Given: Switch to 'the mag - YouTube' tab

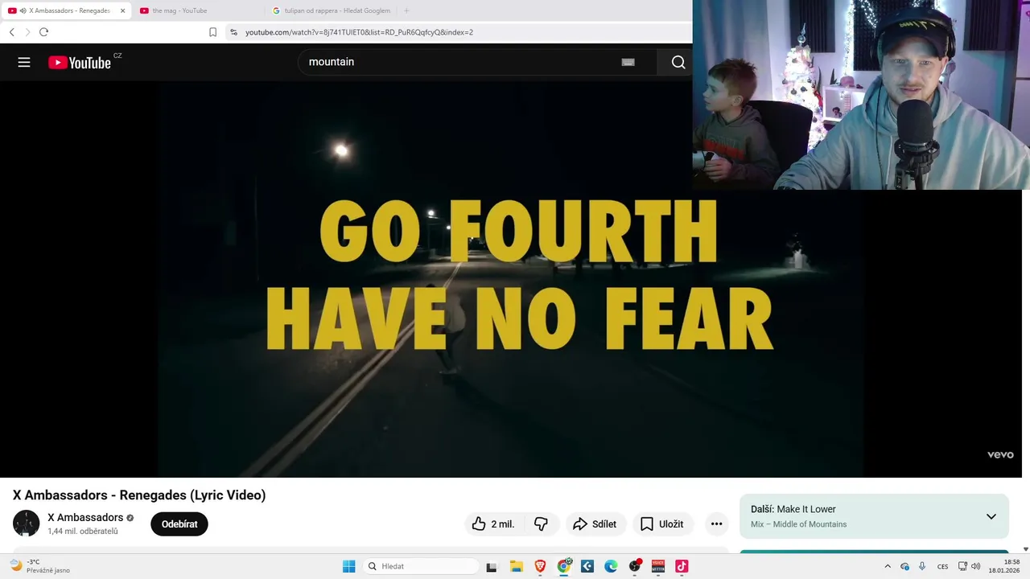Looking at the screenshot, I should 197,10.
